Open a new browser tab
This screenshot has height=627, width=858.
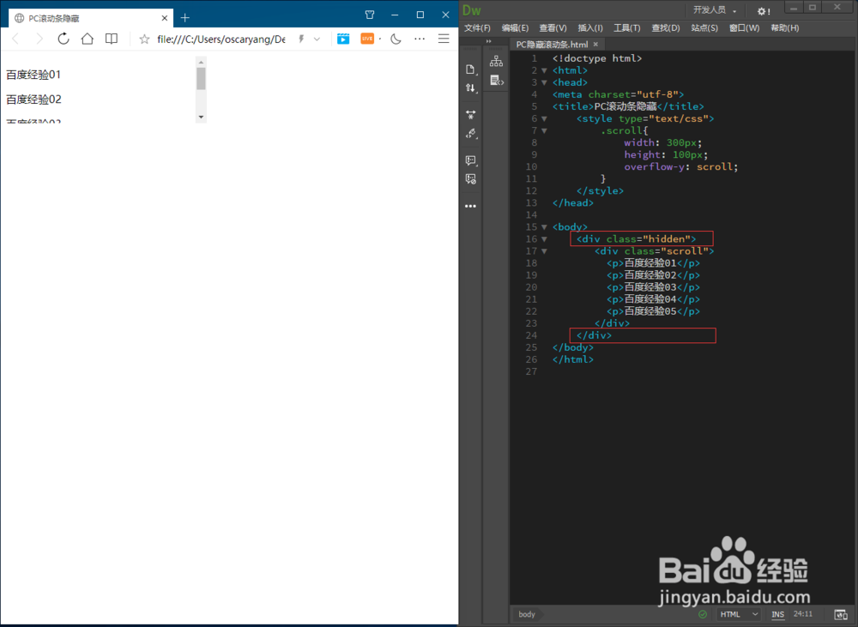click(185, 18)
